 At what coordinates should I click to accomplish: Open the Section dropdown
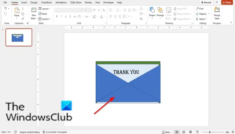click(x=44, y=19)
